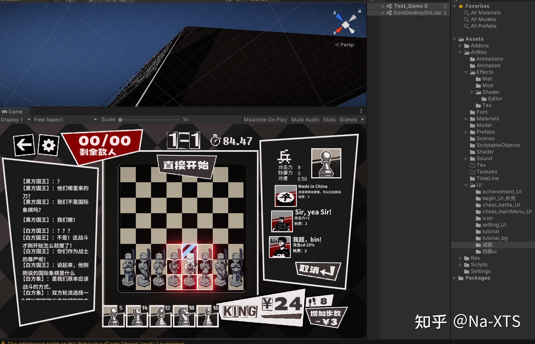Drag the Scale slider in Game view
This screenshot has width=535, height=344.
(x=122, y=120)
